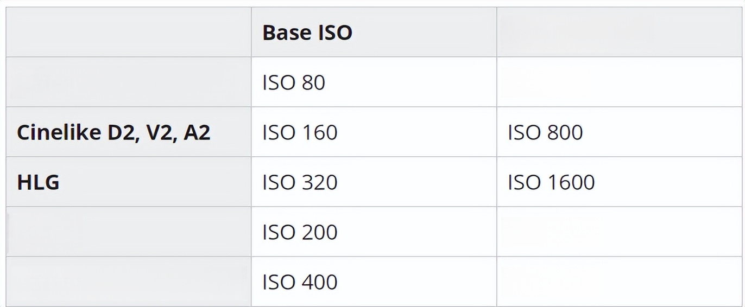Select the blank row label beside ISO 400
This screenshot has height=307, width=745.
pos(129,282)
